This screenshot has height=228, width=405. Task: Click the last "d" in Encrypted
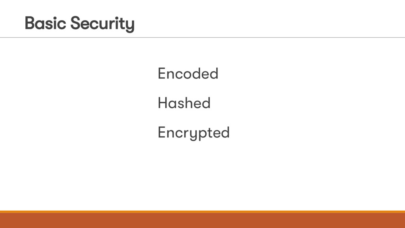tap(225, 133)
